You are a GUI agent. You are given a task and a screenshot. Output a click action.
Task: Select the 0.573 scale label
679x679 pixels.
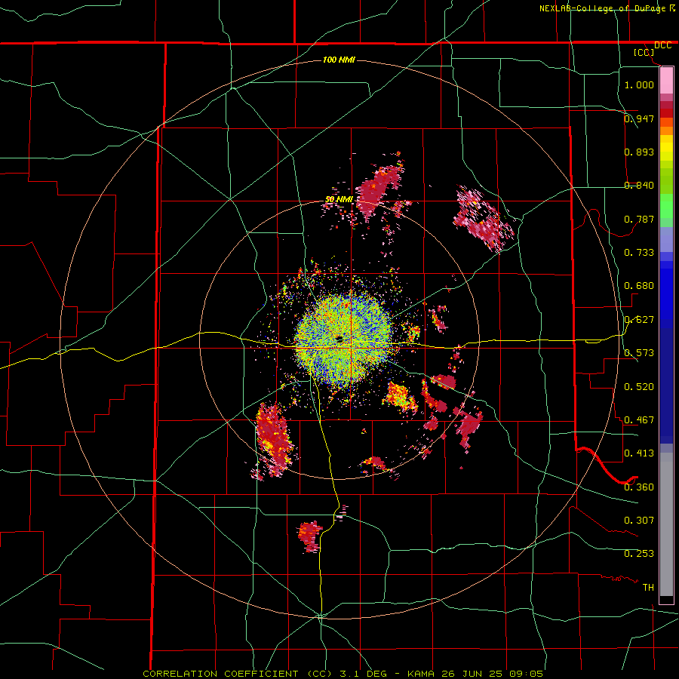coord(639,353)
